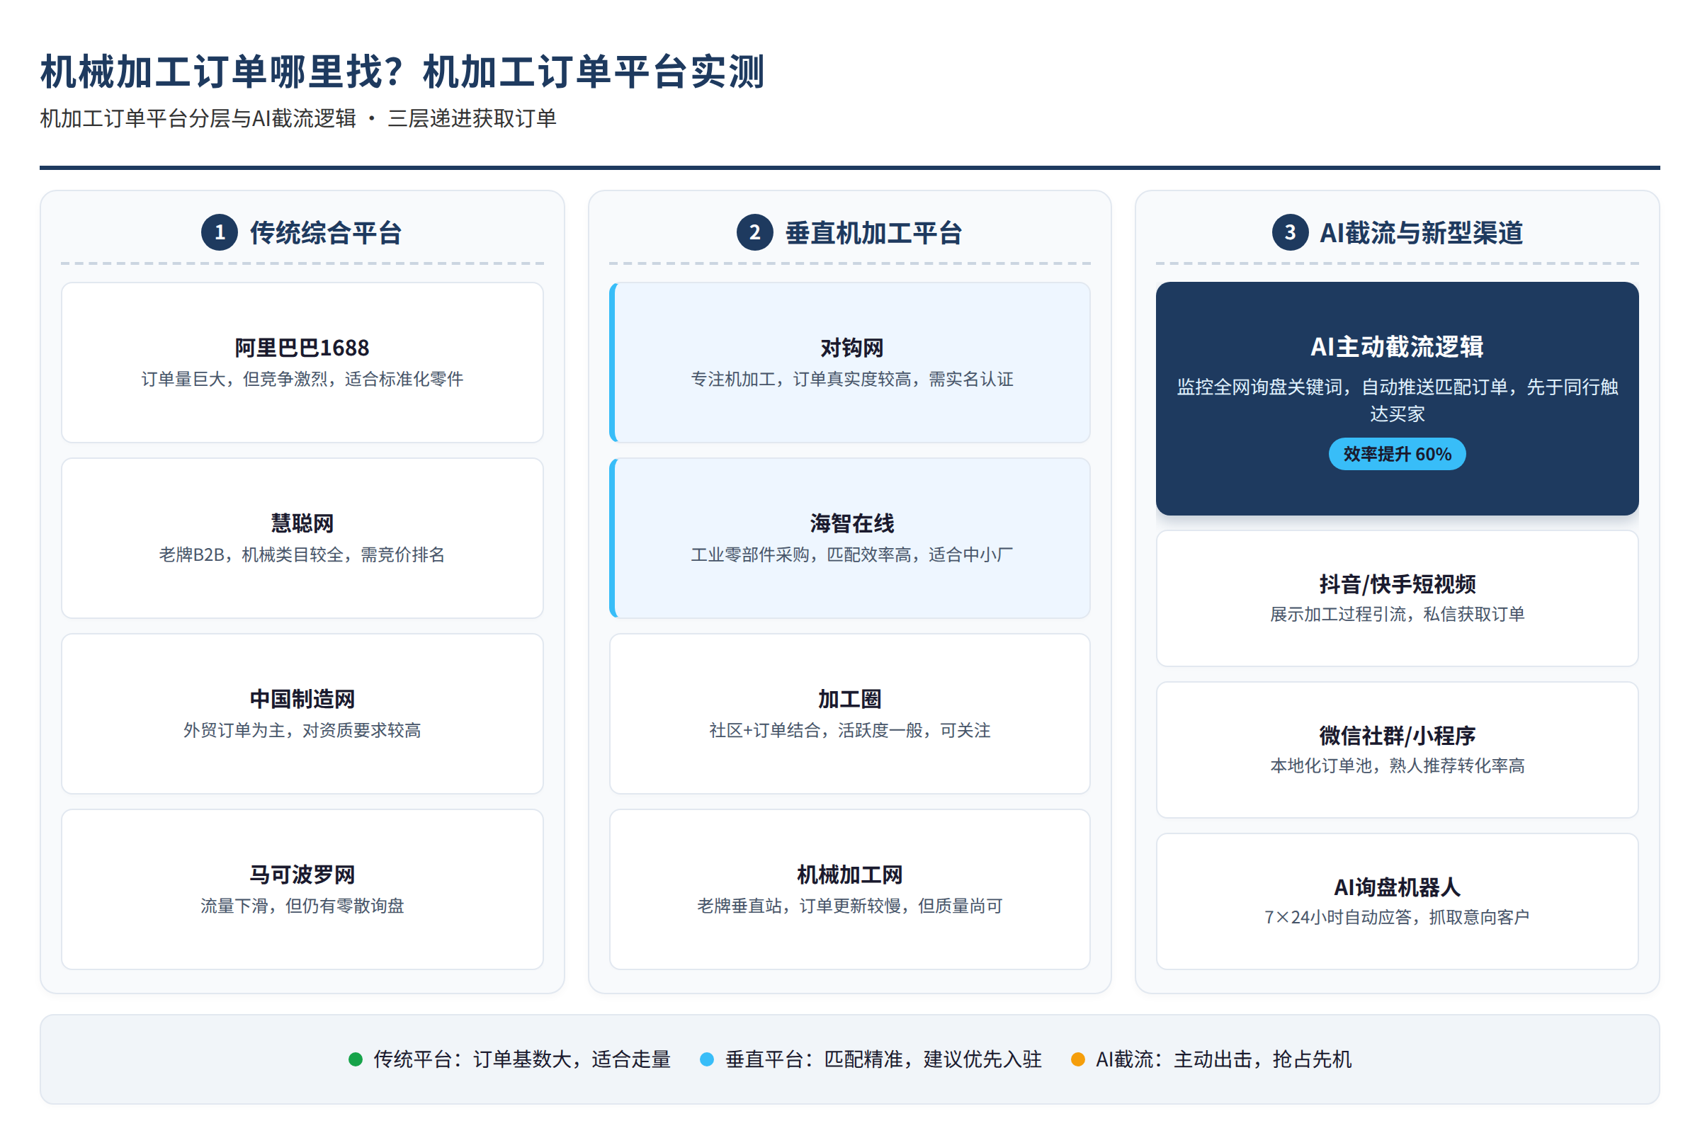The height and width of the screenshot is (1133, 1700).
Task: Click text 外贸订单为主，对资质要求较高
Action: click(302, 731)
